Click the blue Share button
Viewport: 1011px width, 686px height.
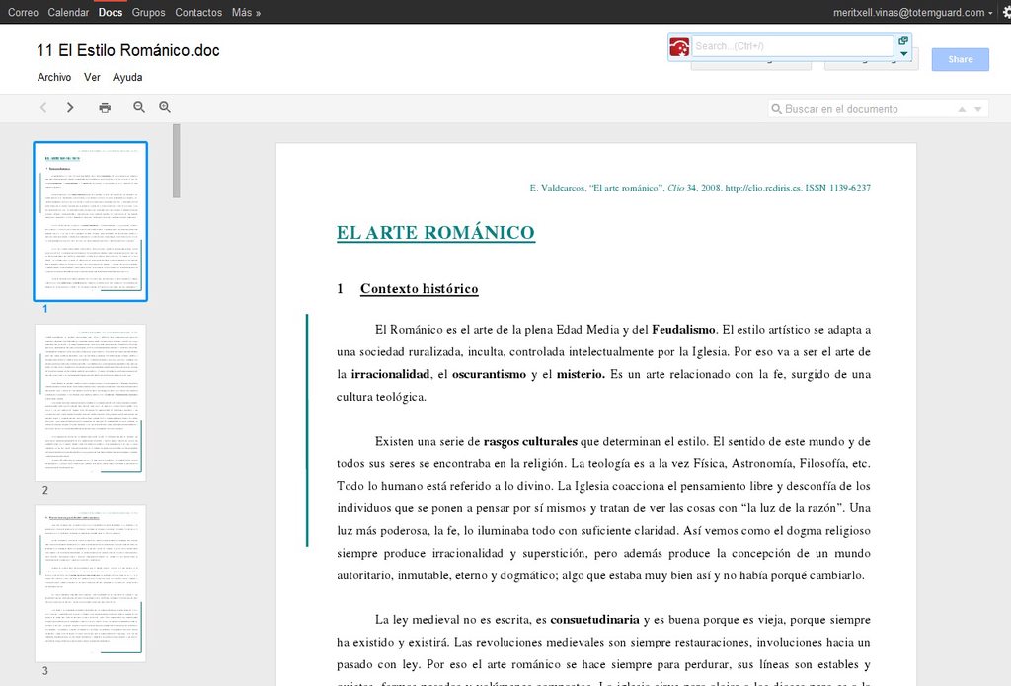tap(960, 59)
